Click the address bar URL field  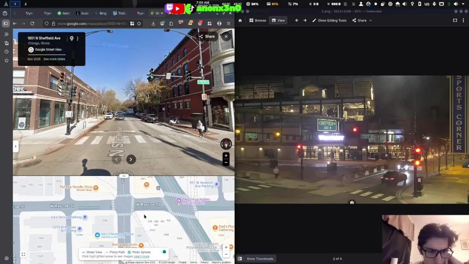[92, 23]
